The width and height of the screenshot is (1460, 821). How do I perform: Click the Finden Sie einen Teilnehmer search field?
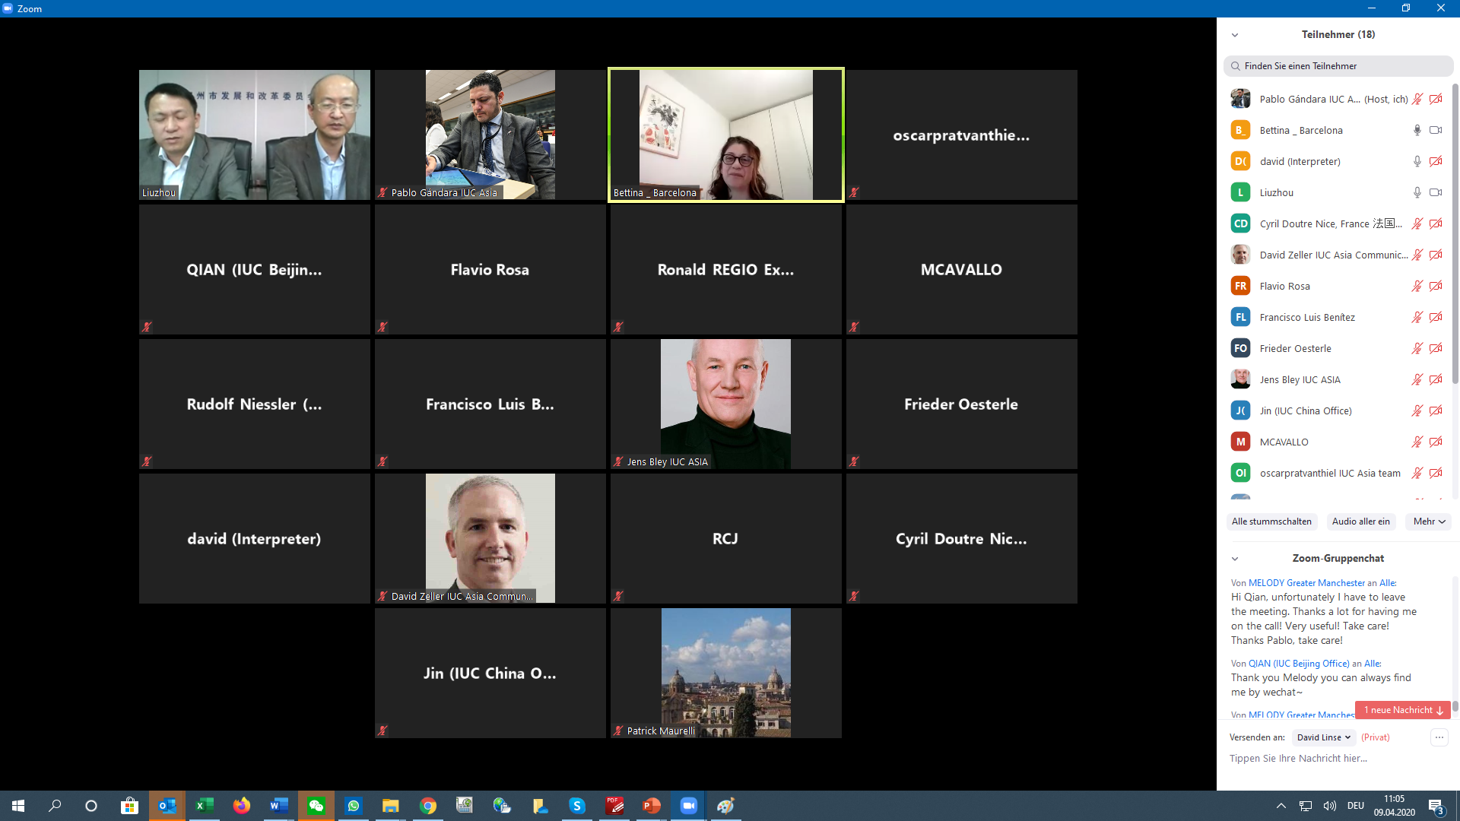(1338, 66)
